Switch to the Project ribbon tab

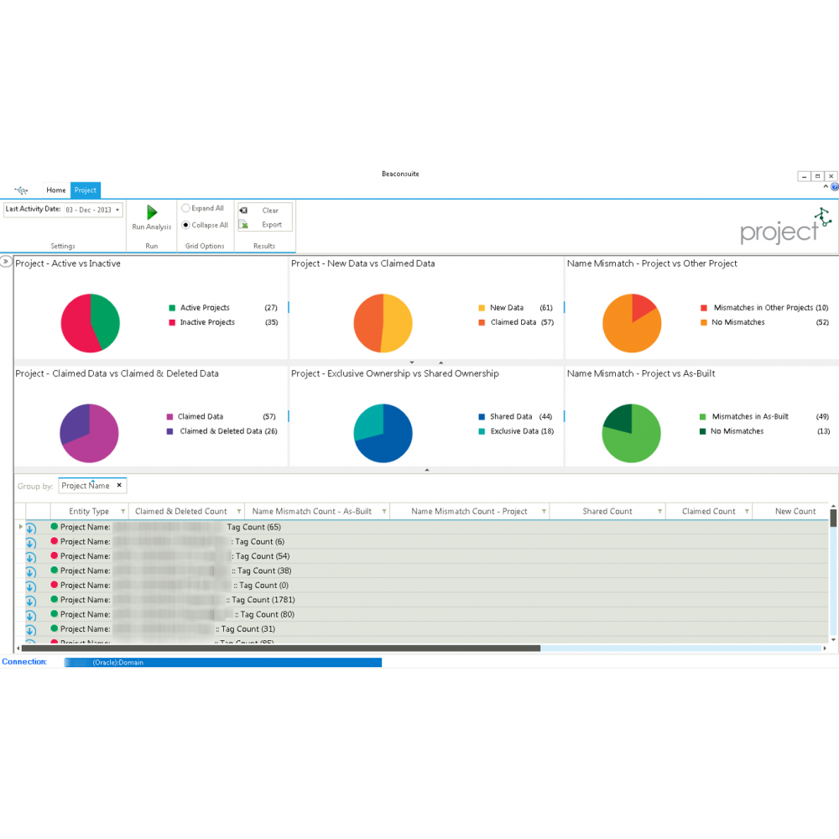click(x=85, y=190)
